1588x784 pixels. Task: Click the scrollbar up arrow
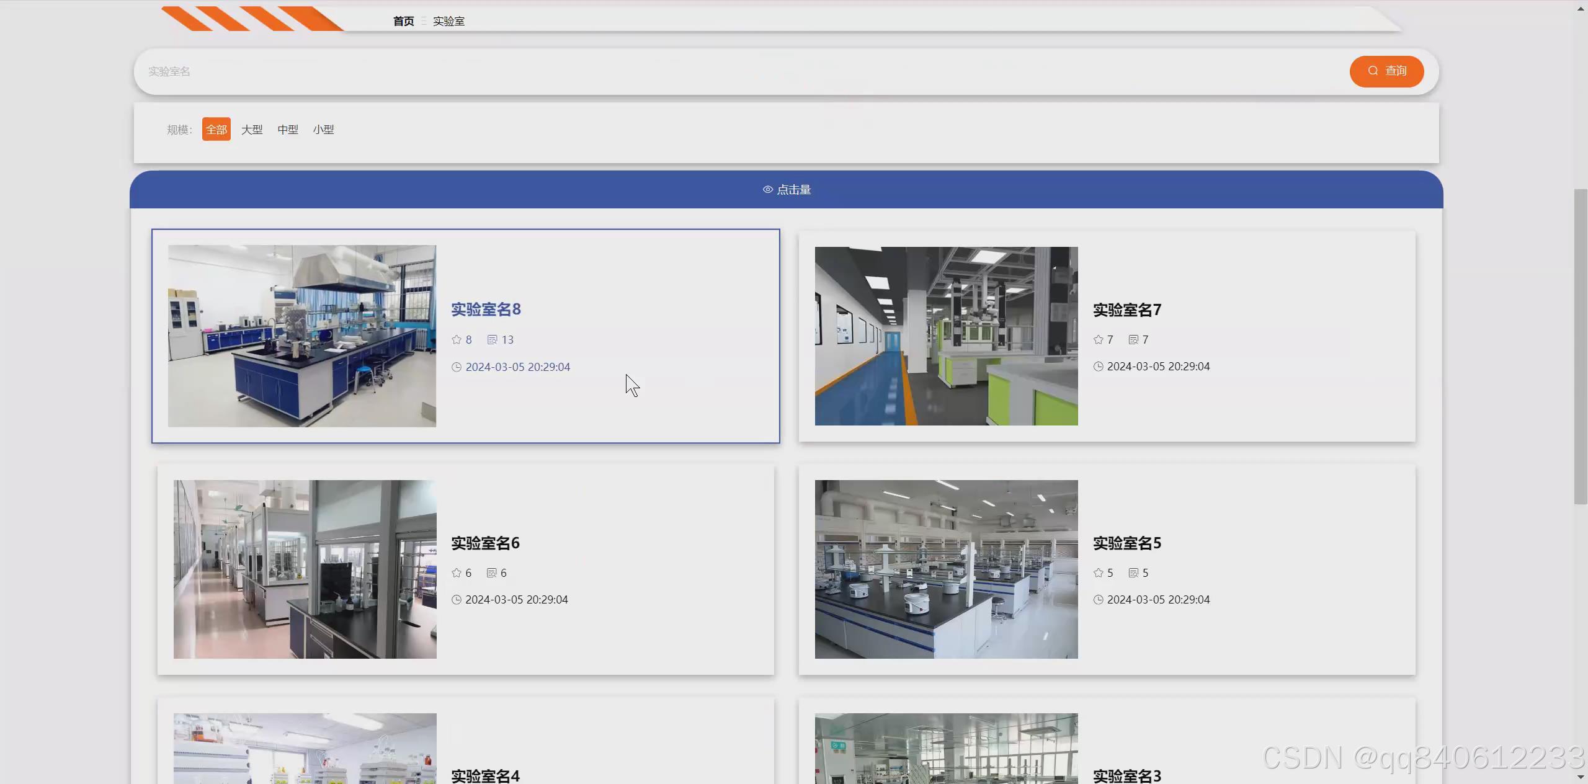click(x=1581, y=7)
